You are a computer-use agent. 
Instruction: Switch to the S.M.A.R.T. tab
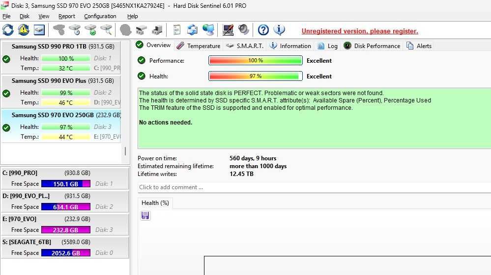[245, 46]
